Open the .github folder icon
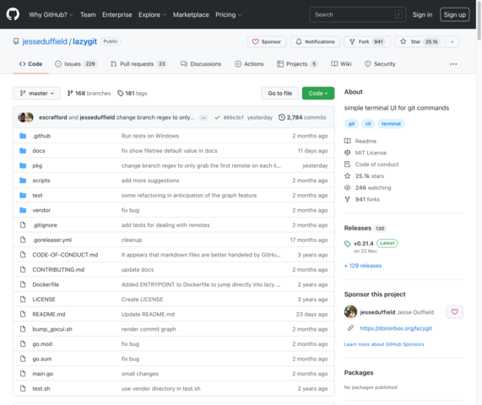Viewport: 482px width, 405px height. 23,136
